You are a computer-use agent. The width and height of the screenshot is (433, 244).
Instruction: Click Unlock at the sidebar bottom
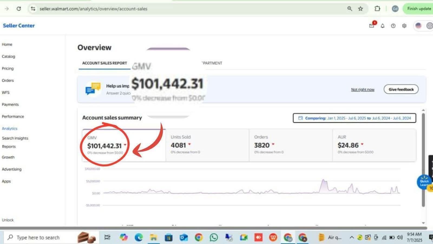[x=8, y=220]
